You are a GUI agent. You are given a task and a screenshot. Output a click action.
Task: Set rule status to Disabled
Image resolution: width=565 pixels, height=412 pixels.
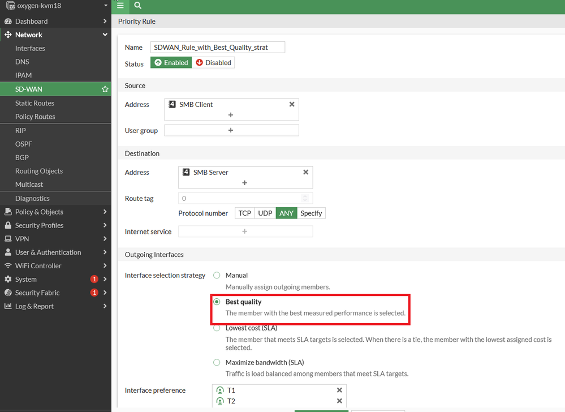tap(213, 63)
